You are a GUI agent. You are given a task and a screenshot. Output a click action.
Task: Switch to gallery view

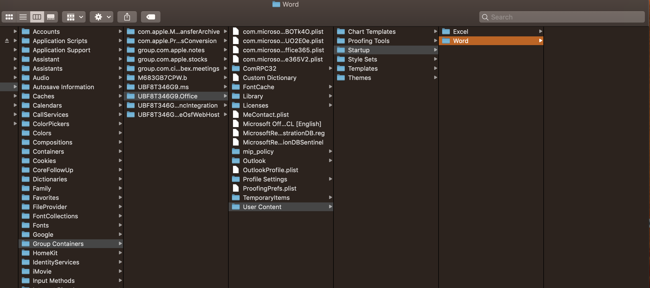coord(51,17)
